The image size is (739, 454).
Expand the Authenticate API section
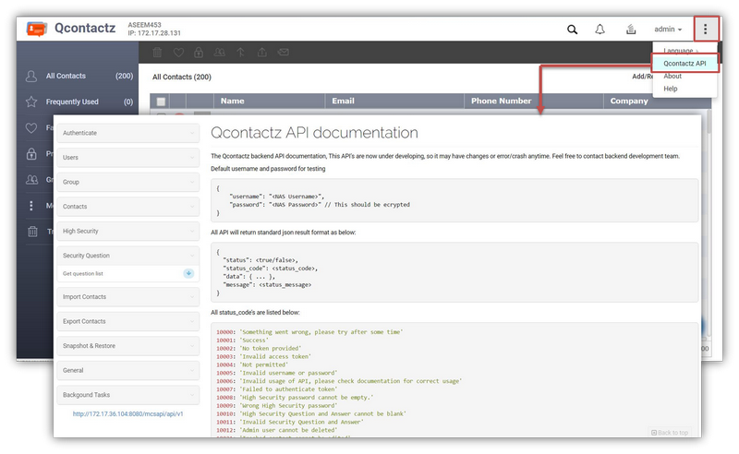(128, 133)
